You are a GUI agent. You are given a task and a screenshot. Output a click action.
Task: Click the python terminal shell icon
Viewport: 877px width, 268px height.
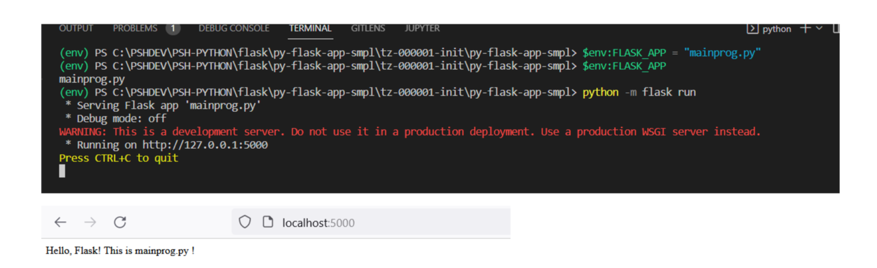(752, 29)
